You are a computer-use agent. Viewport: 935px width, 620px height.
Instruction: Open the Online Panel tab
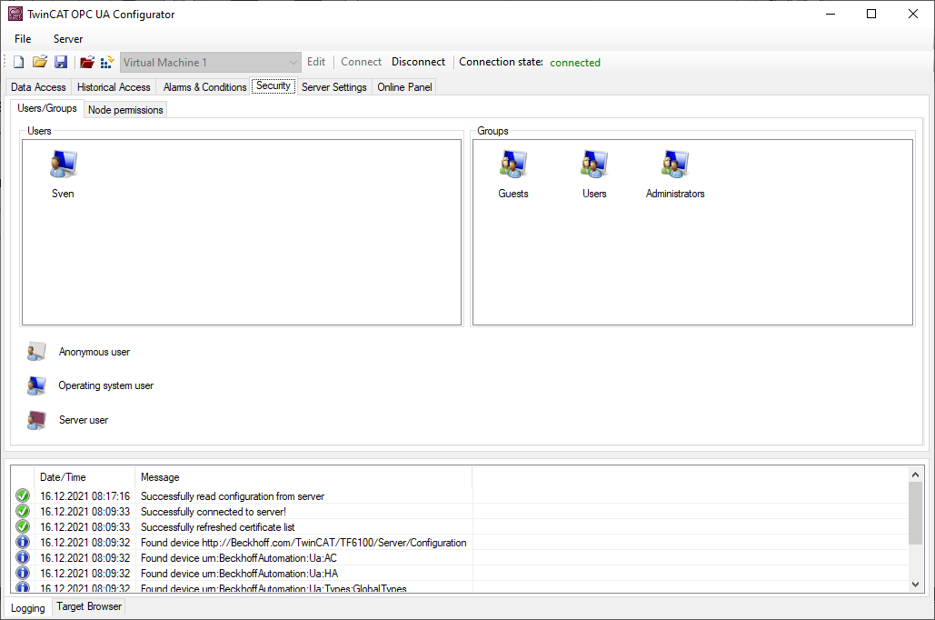click(x=404, y=87)
